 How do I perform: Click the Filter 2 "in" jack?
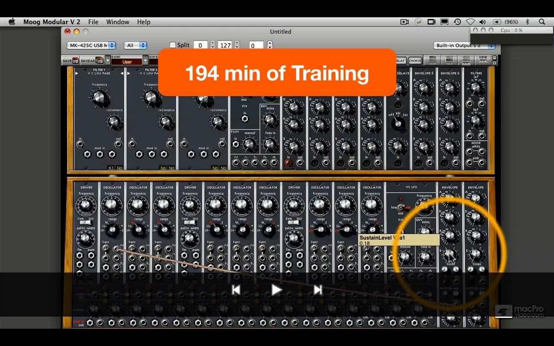pos(132,144)
